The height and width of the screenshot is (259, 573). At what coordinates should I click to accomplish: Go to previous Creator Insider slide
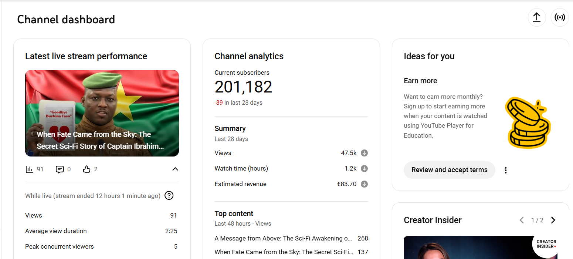(522, 221)
